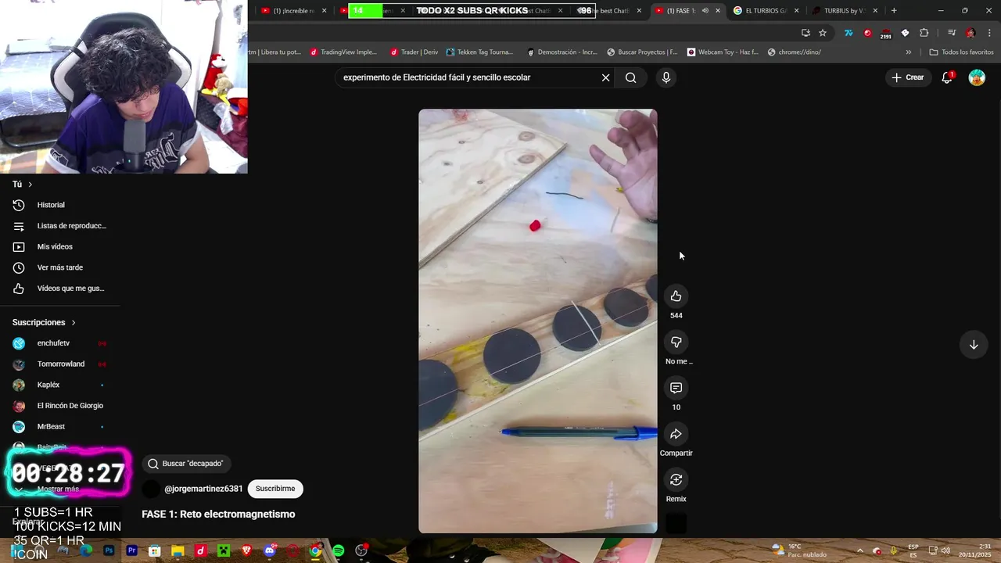Click the Short title 'FASE 1: Reto electromagnetismo'
1001x563 pixels.
point(218,515)
